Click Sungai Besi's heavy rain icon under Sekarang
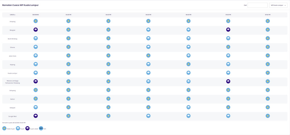The height and width of the screenshot is (135, 290). [36, 116]
